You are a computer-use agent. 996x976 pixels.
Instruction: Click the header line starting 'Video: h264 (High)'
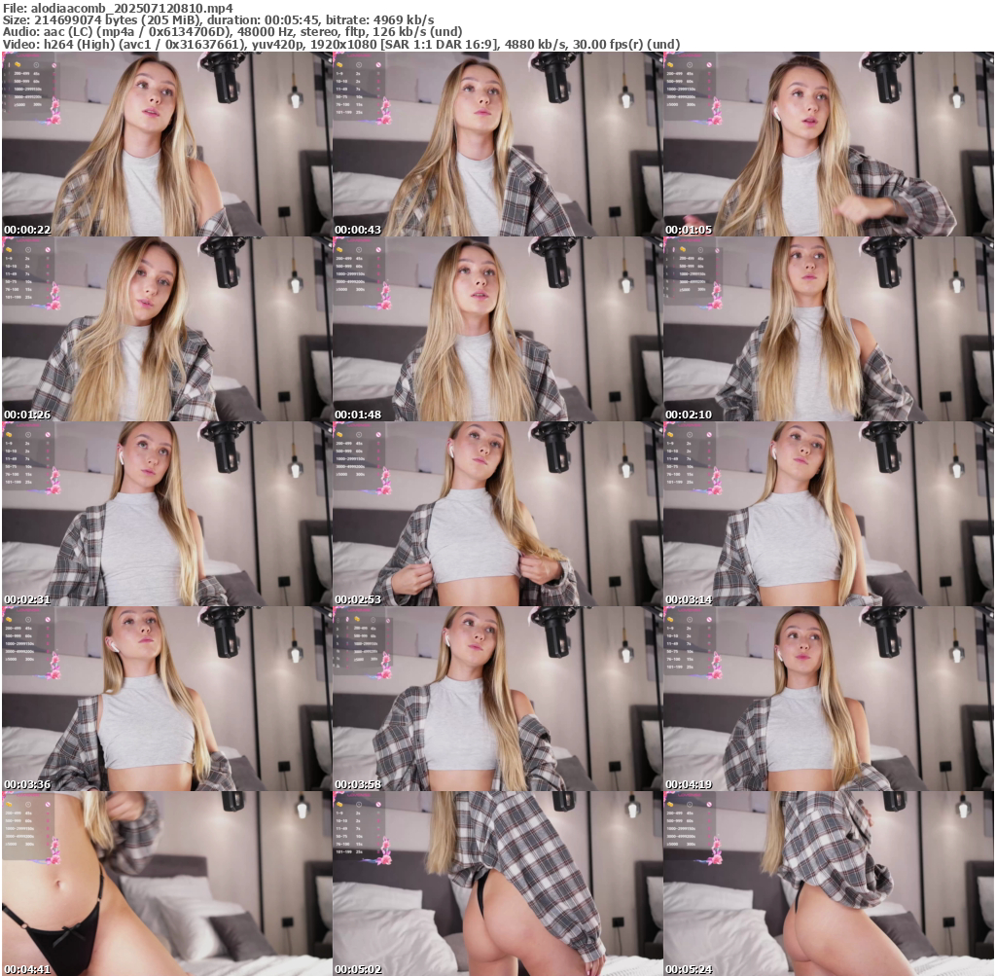(341, 45)
